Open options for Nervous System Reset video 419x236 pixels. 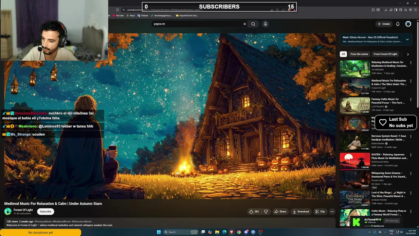(x=411, y=136)
